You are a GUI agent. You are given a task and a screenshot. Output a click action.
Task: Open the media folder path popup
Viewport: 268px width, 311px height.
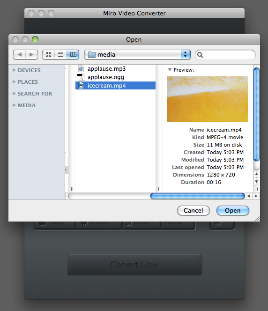click(137, 54)
